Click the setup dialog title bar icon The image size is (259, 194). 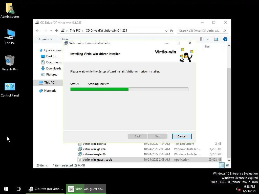pos(66,43)
